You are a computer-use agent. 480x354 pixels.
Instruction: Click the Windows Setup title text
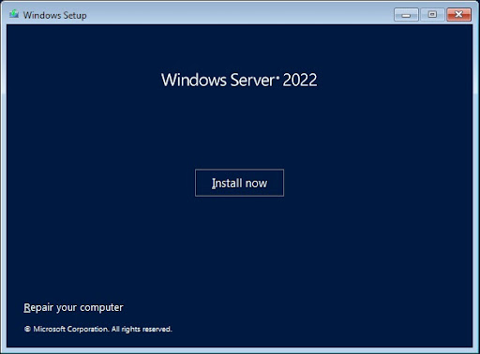pyautogui.click(x=54, y=15)
